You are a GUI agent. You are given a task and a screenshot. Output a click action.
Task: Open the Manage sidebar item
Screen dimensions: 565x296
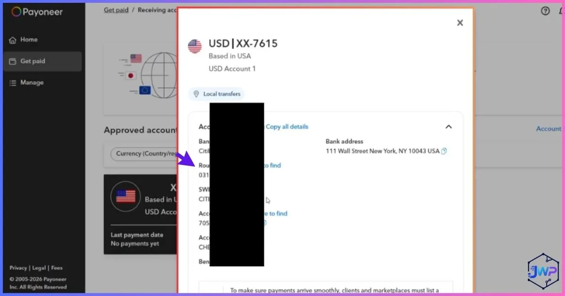click(x=42, y=83)
